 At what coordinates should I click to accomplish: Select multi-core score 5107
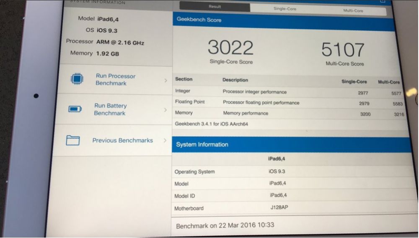click(x=343, y=50)
